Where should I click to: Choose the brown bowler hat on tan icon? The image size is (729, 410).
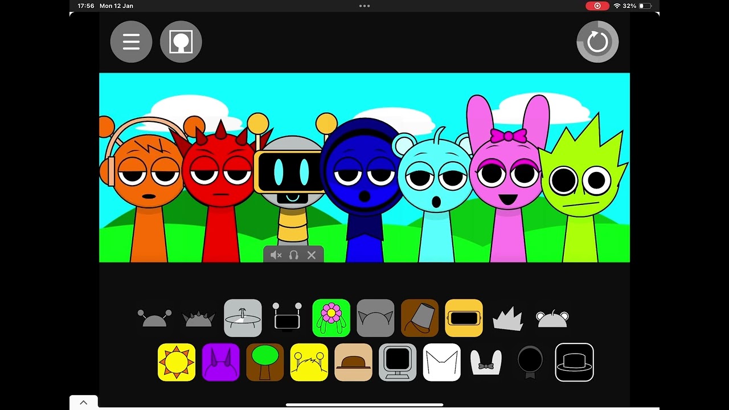[x=353, y=362]
